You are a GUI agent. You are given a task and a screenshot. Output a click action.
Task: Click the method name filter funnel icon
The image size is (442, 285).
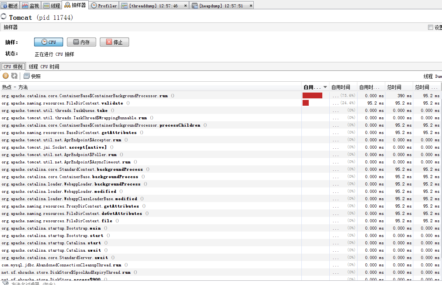pos(5,283)
